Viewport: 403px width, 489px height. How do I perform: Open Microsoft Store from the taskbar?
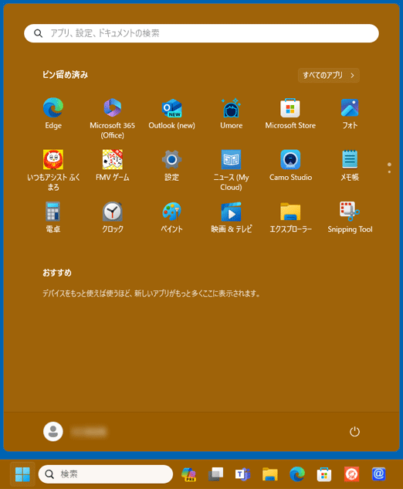tap(324, 474)
